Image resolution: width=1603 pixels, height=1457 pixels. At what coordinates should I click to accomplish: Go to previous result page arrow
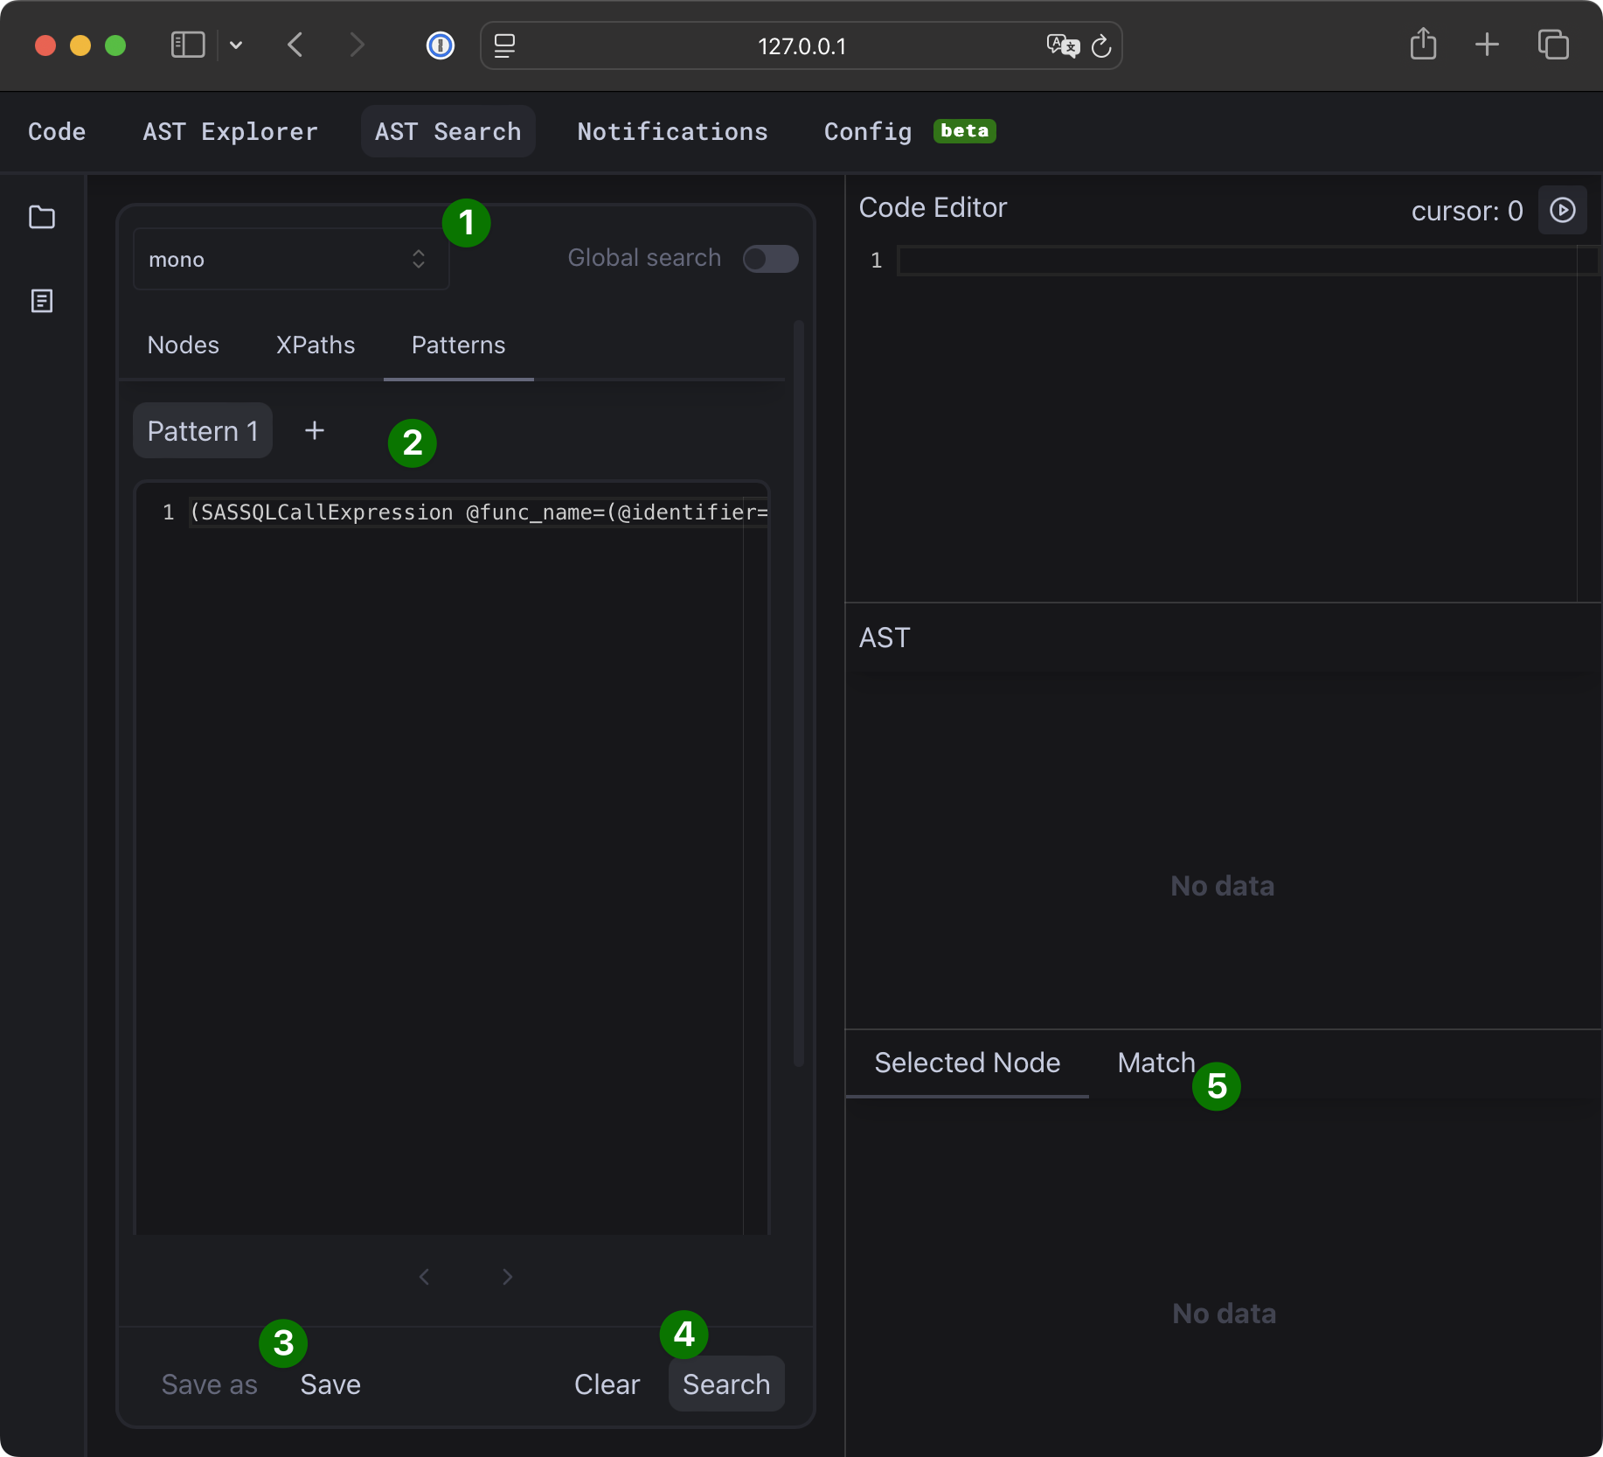[424, 1277]
